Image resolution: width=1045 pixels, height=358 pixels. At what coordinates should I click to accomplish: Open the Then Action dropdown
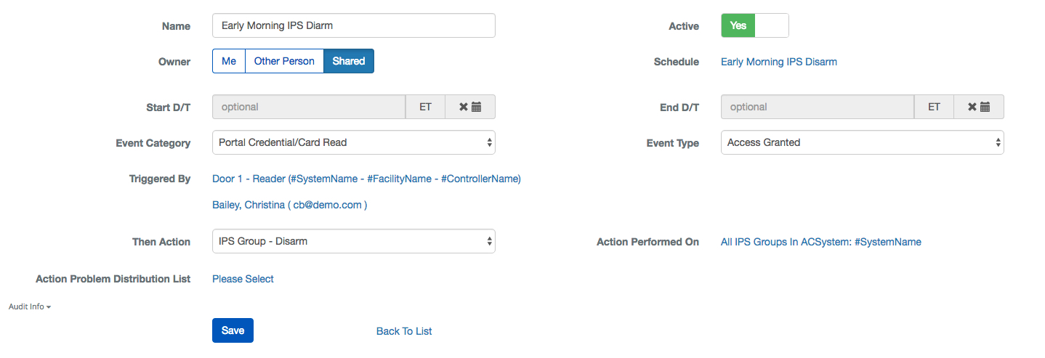[x=353, y=241]
